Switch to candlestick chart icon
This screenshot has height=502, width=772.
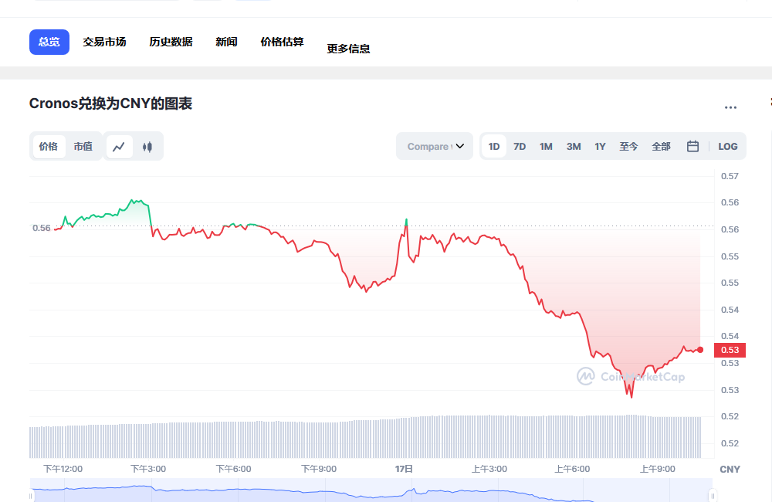point(147,146)
